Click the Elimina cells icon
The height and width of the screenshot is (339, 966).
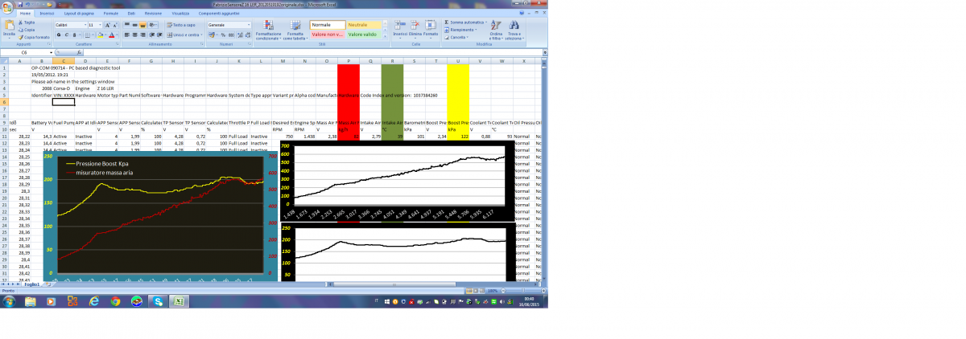[x=415, y=27]
